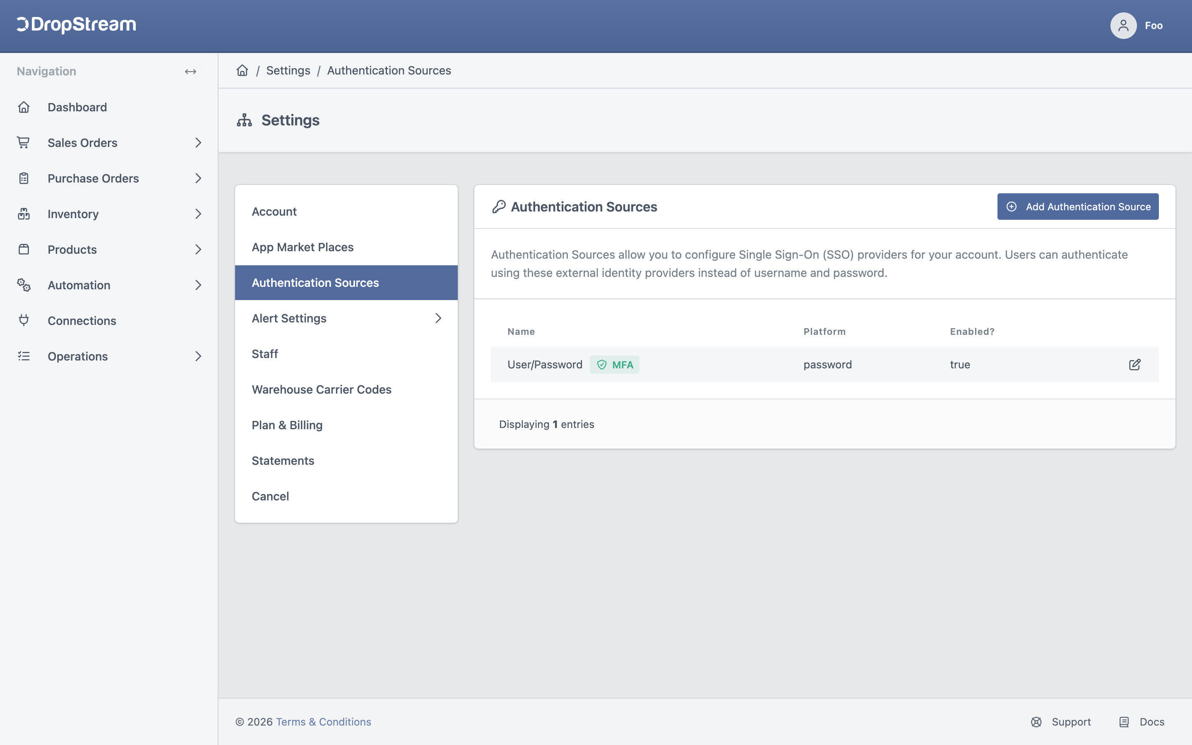Click the Inventory boxes icon
Screen dimensions: 1192x745
click(x=24, y=213)
